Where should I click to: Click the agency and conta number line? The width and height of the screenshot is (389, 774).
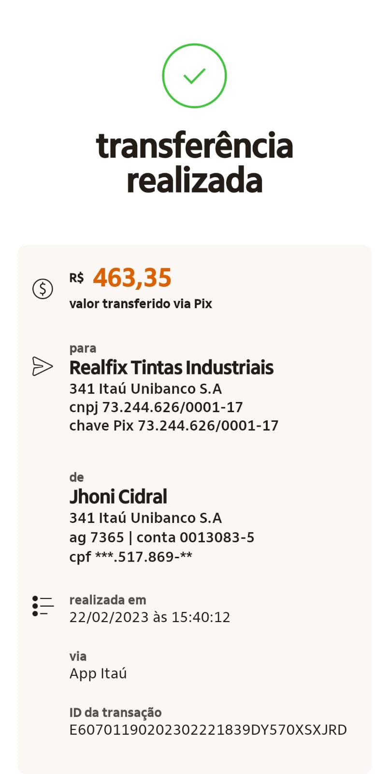pyautogui.click(x=161, y=537)
